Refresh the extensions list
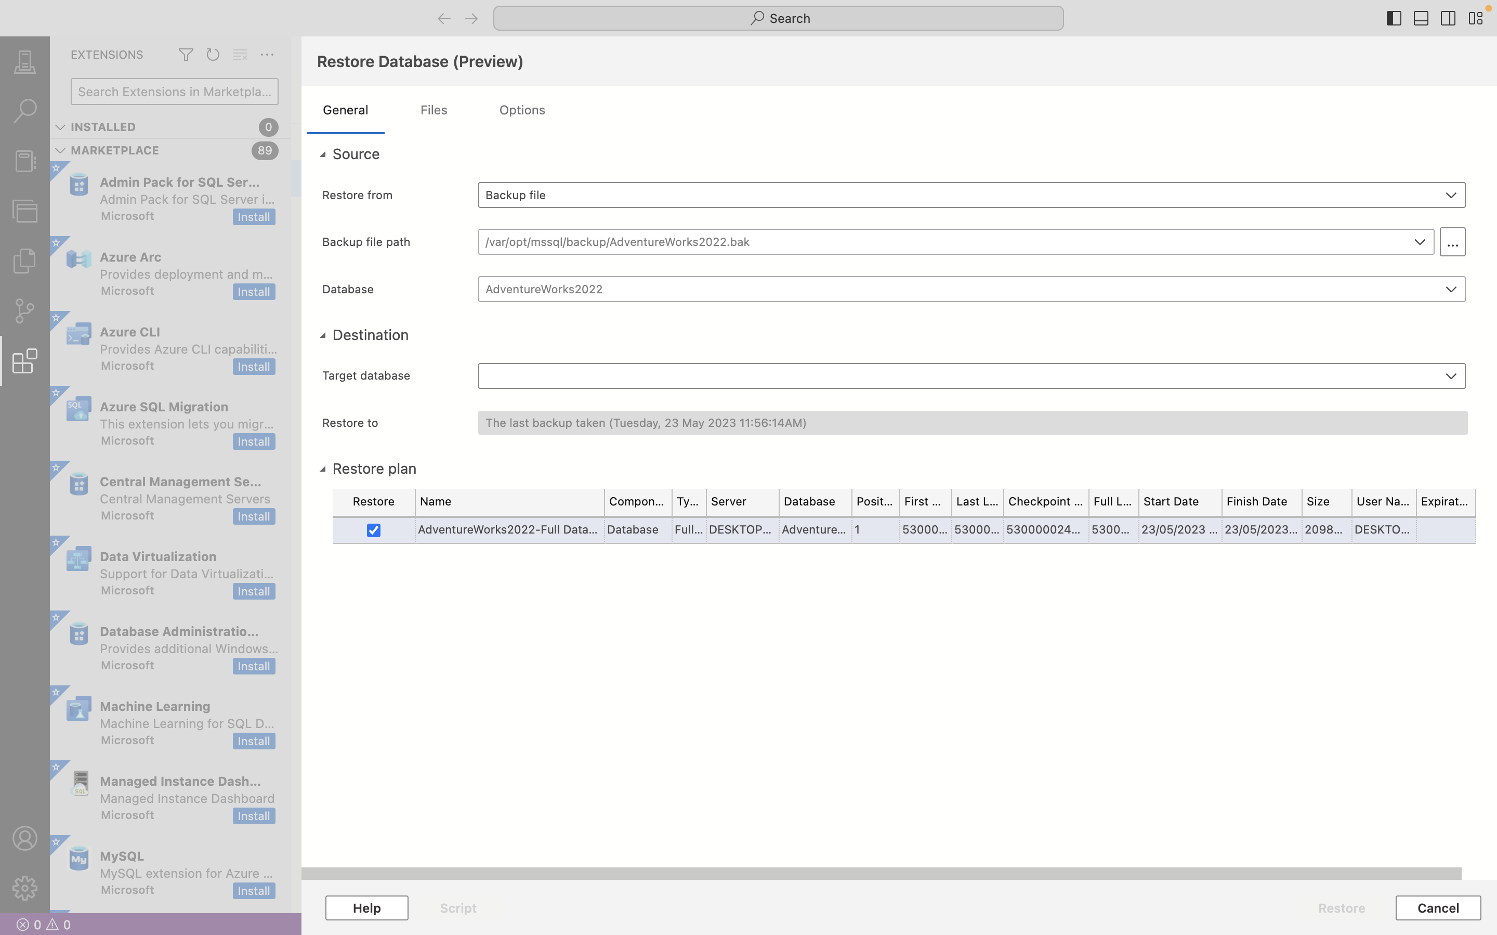The image size is (1497, 935). (x=213, y=55)
